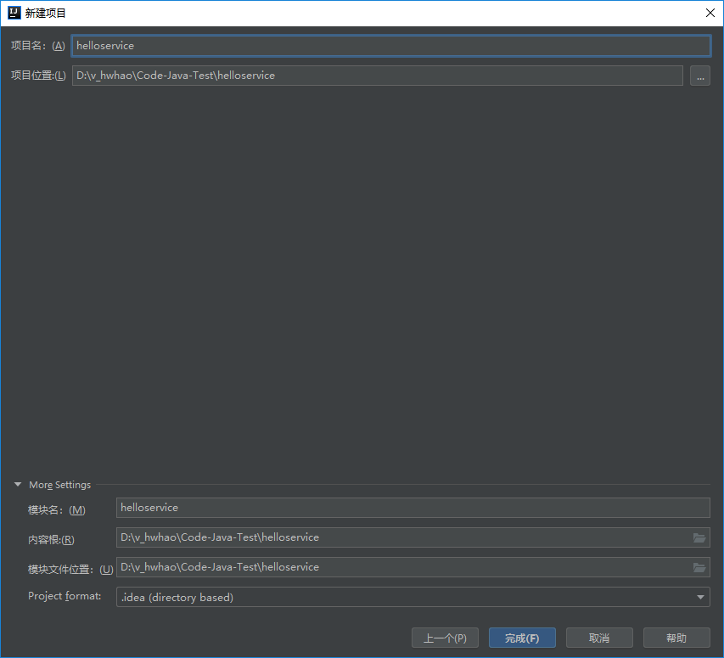Viewport: 724px width, 658px height.
Task: Click the '...' browse button for 项目位置
Action: pos(699,76)
